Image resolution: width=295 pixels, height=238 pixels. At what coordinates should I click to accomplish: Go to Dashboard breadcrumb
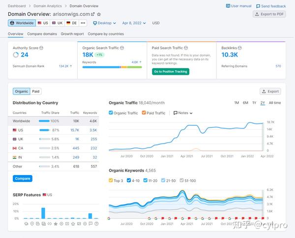17,6
